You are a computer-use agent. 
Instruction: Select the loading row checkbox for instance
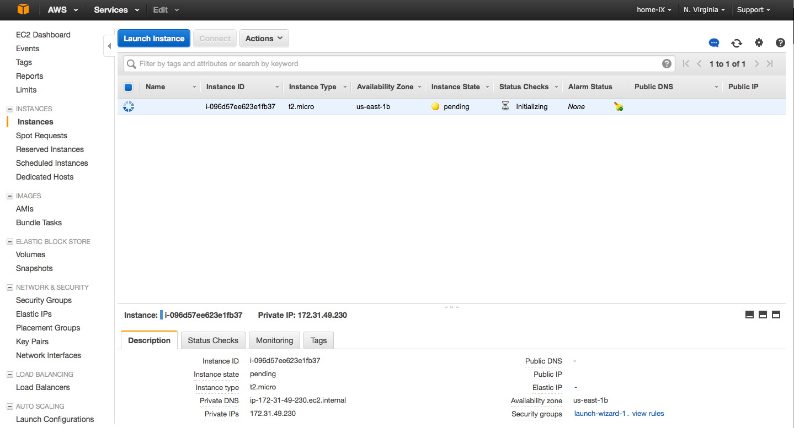pyautogui.click(x=129, y=107)
